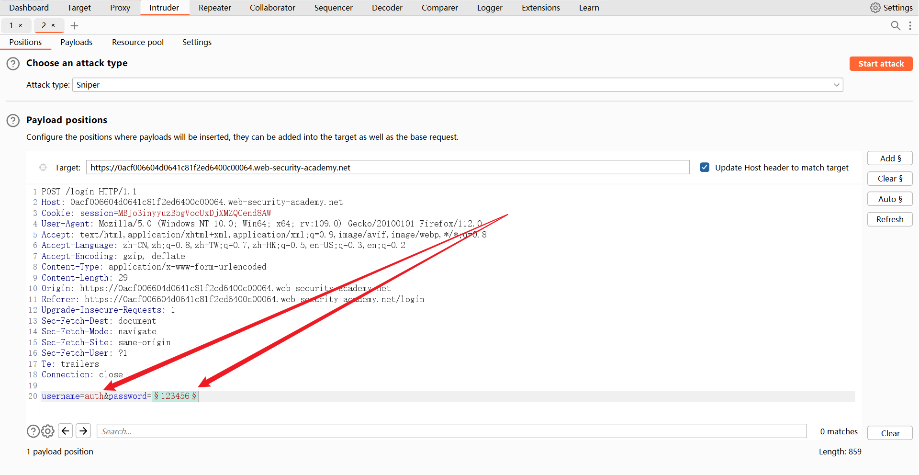The height and width of the screenshot is (475, 919).
Task: Click the Add § button
Action: click(890, 158)
